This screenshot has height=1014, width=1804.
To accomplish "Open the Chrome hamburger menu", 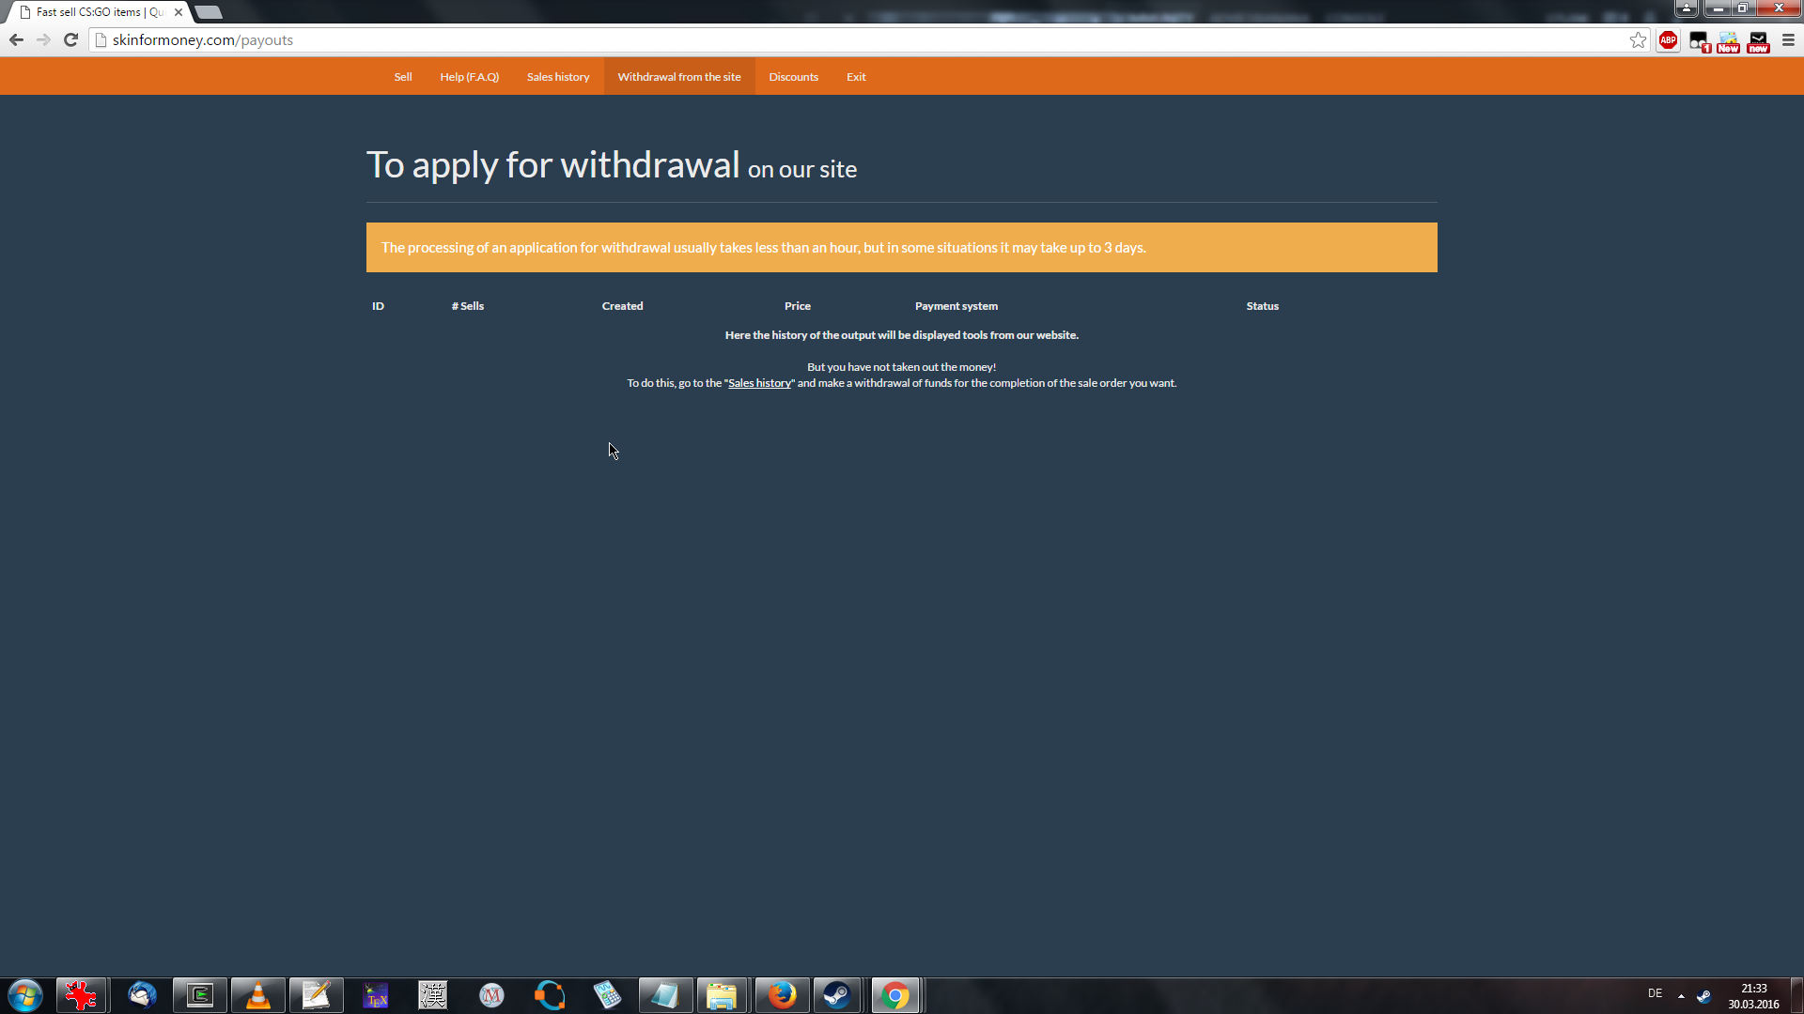I will (1788, 40).
